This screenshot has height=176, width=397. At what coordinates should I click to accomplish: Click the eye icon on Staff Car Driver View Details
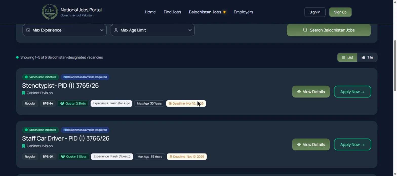pyautogui.click(x=299, y=145)
